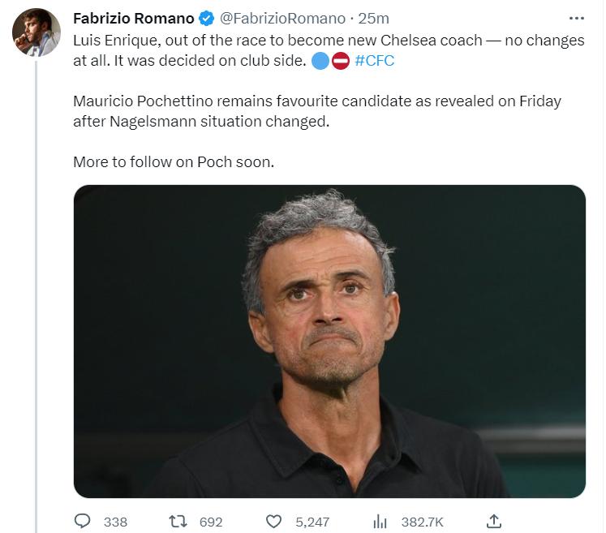Click the 692 retweets count

(211, 522)
